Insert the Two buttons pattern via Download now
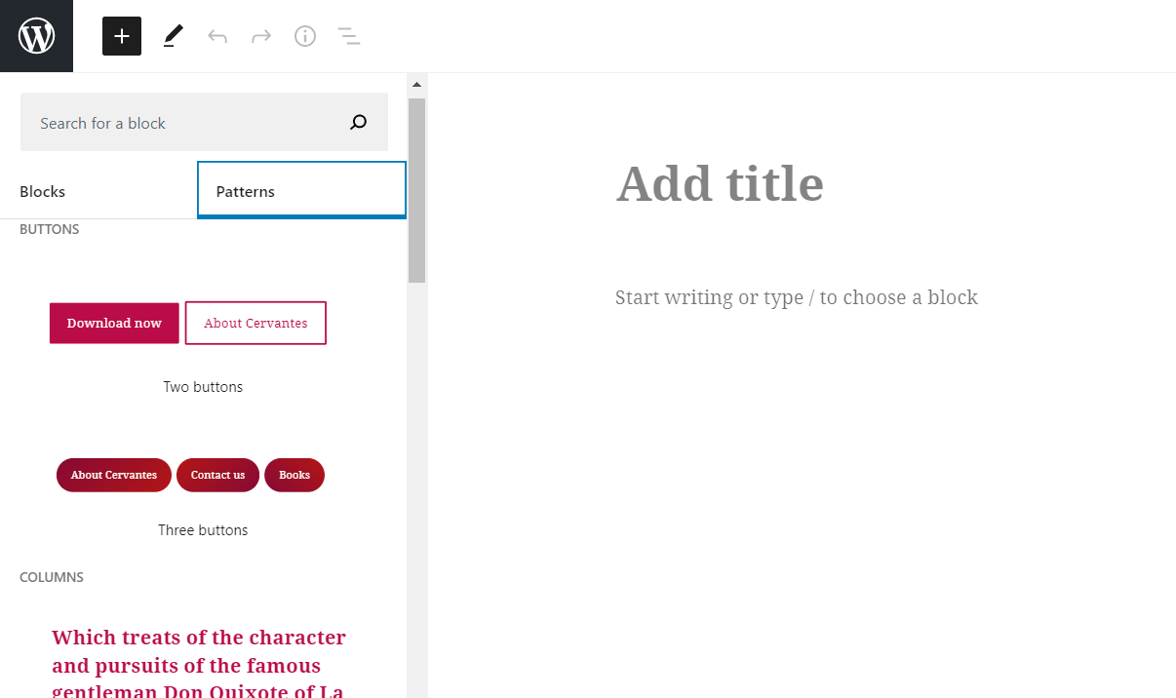The width and height of the screenshot is (1176, 698). pos(114,323)
